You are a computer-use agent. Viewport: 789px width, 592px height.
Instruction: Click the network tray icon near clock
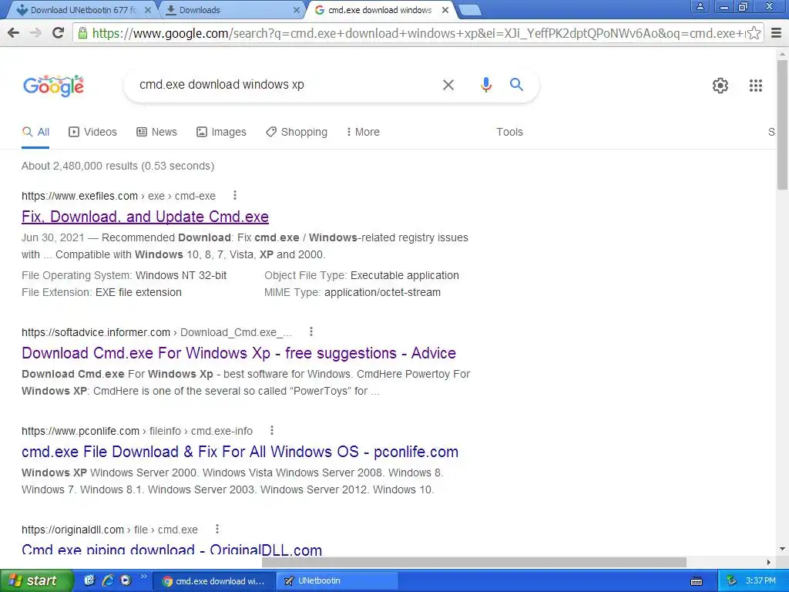(732, 580)
